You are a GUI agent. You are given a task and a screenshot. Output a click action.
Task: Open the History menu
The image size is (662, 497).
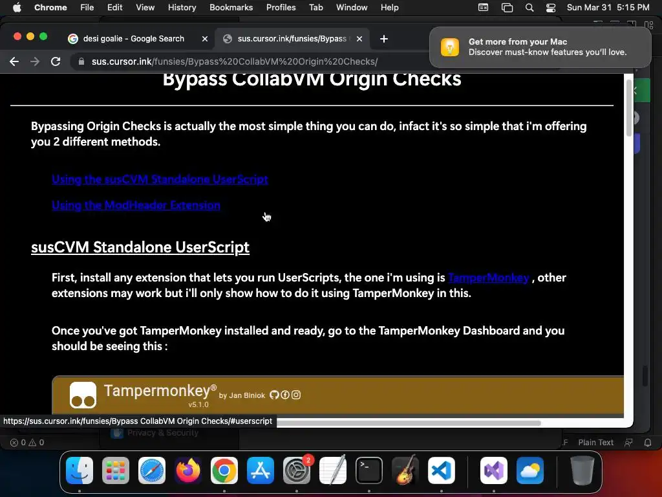[x=182, y=8]
